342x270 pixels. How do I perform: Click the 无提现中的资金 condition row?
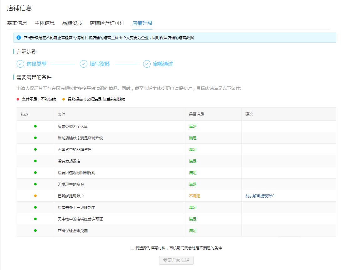pyautogui.click(x=71, y=184)
